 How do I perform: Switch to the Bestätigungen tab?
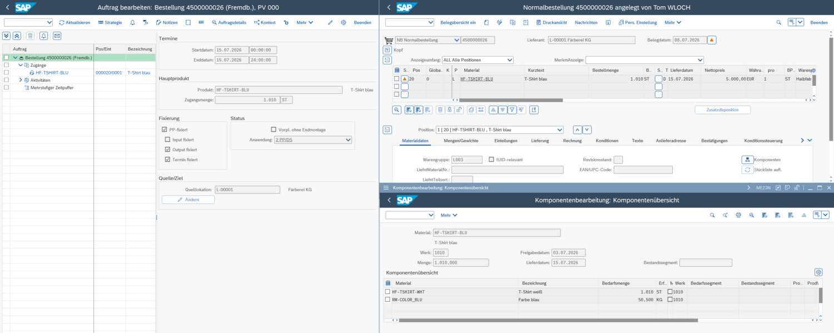pos(714,141)
